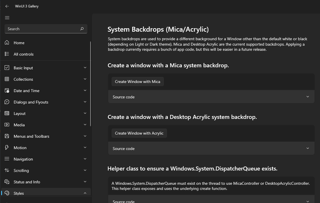Image resolution: width=320 pixels, height=203 pixels.
Task: Click Create Window with Acrylic button
Action: (x=139, y=133)
